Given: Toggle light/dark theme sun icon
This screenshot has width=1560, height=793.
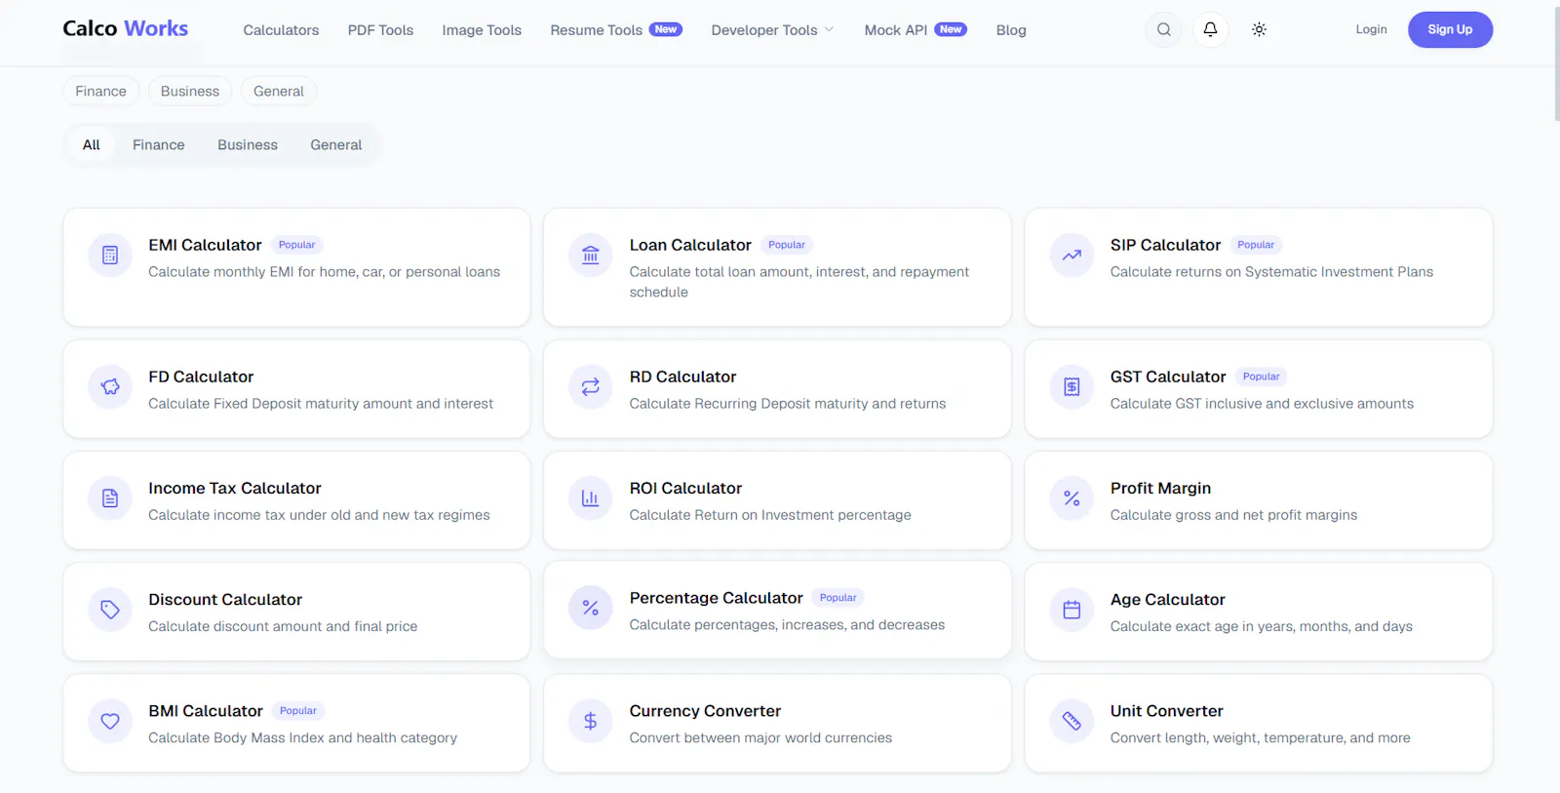Looking at the screenshot, I should [1259, 29].
